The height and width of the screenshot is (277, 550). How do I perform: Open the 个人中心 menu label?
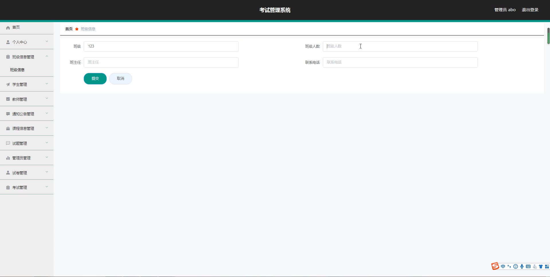pos(19,42)
